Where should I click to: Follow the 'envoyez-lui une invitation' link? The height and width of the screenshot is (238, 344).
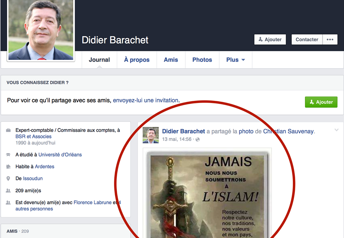(x=145, y=101)
